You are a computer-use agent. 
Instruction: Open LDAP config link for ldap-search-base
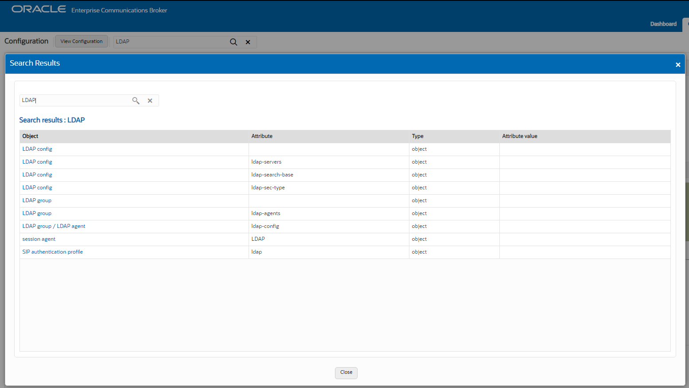(37, 175)
